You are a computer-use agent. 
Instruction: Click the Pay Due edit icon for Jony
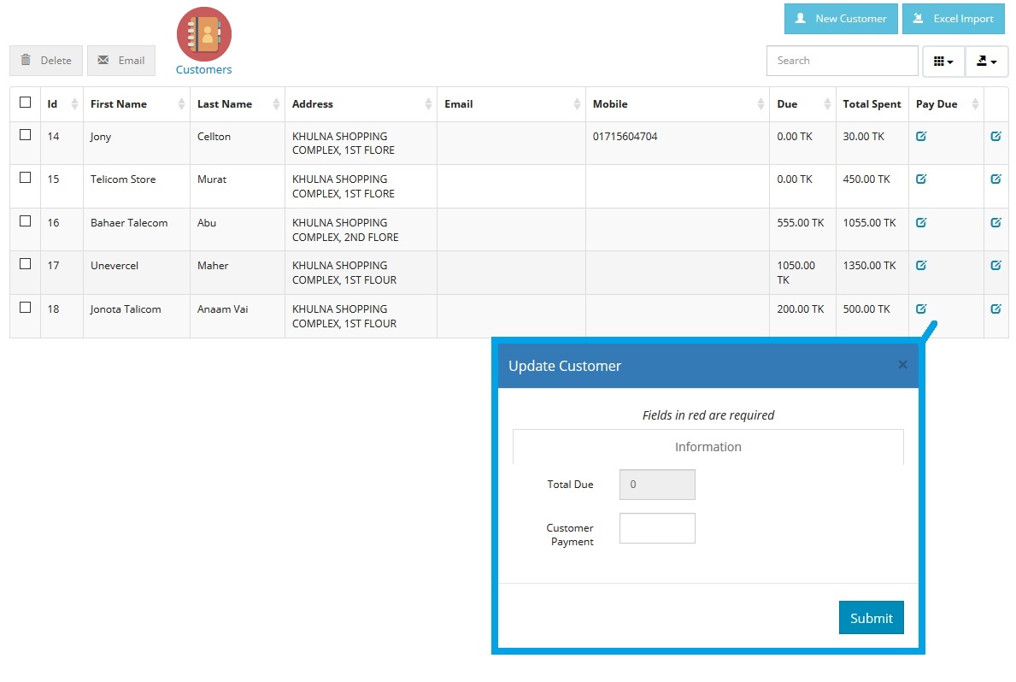pos(921,135)
